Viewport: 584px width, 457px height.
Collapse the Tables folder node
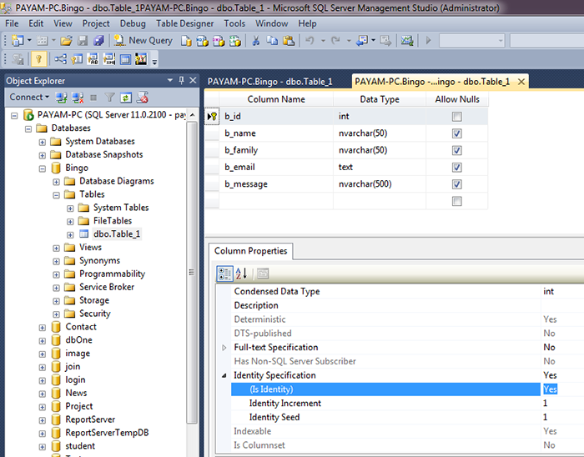tap(56, 195)
